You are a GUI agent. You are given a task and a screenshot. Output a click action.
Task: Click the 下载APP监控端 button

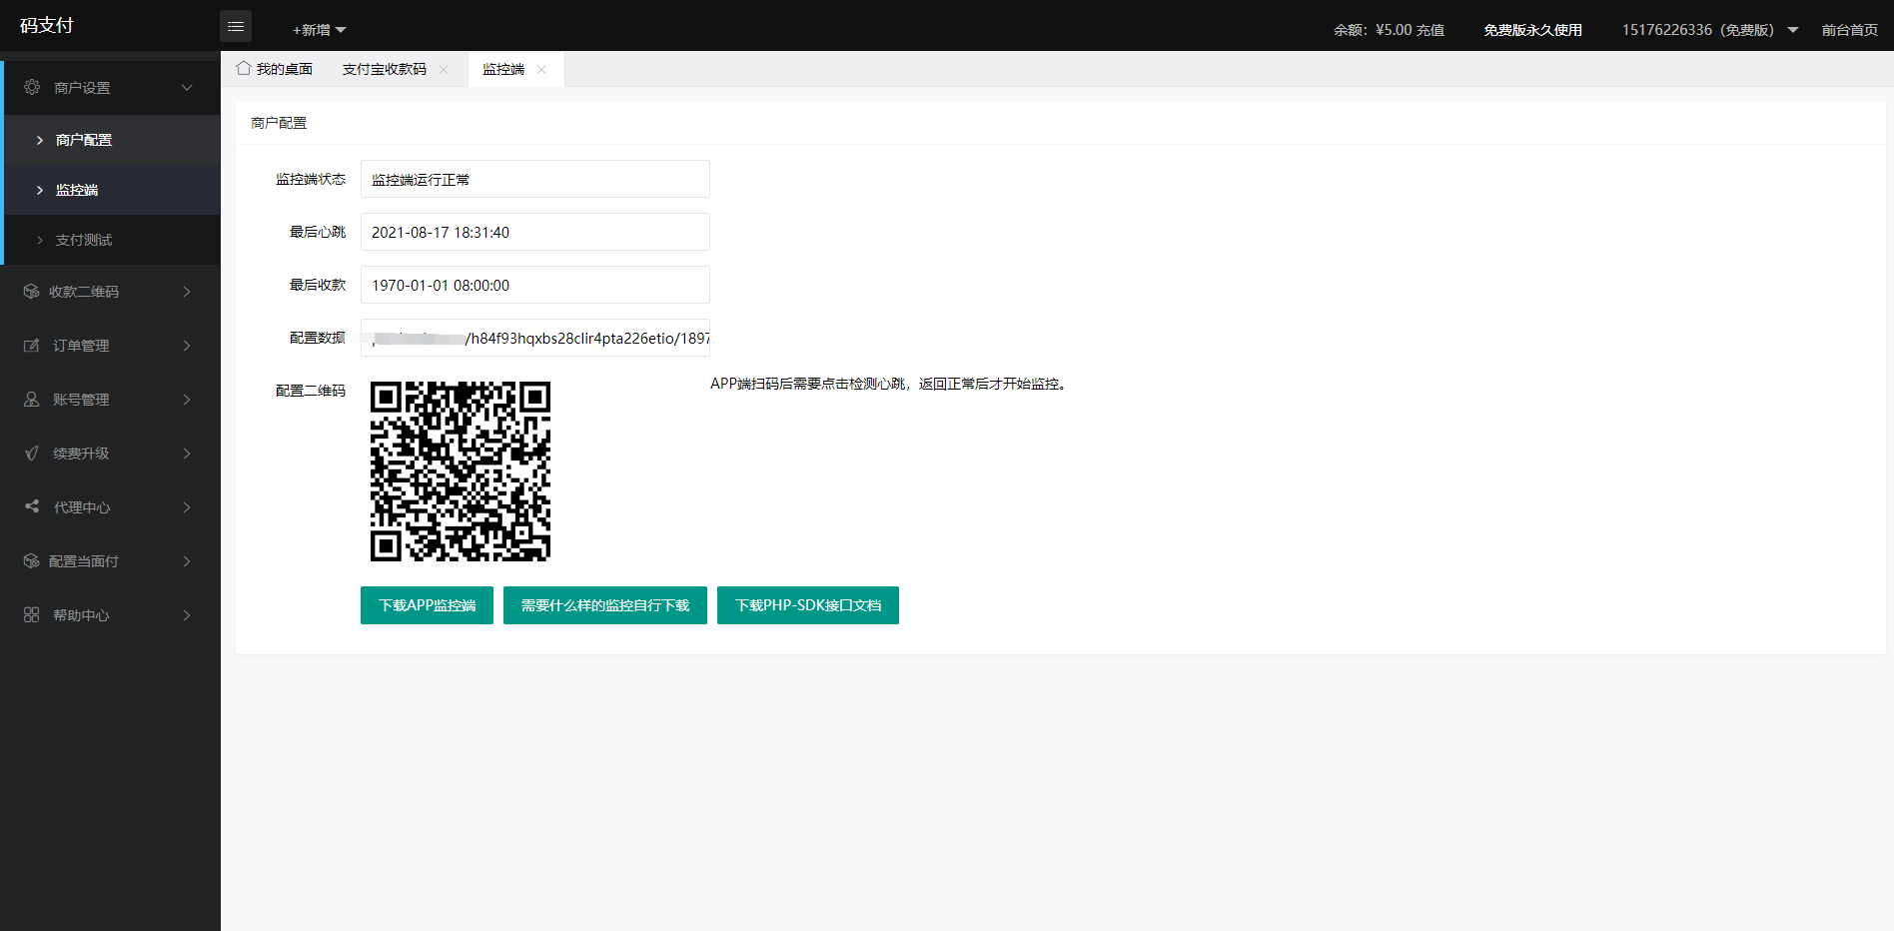coord(427,605)
